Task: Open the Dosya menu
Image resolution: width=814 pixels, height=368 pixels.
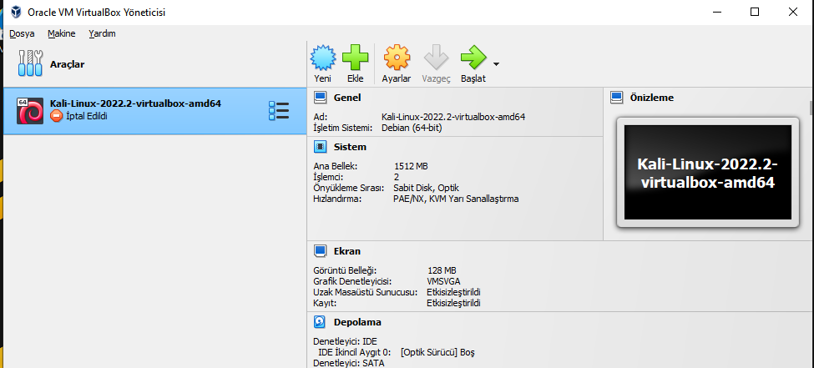Action: click(22, 33)
